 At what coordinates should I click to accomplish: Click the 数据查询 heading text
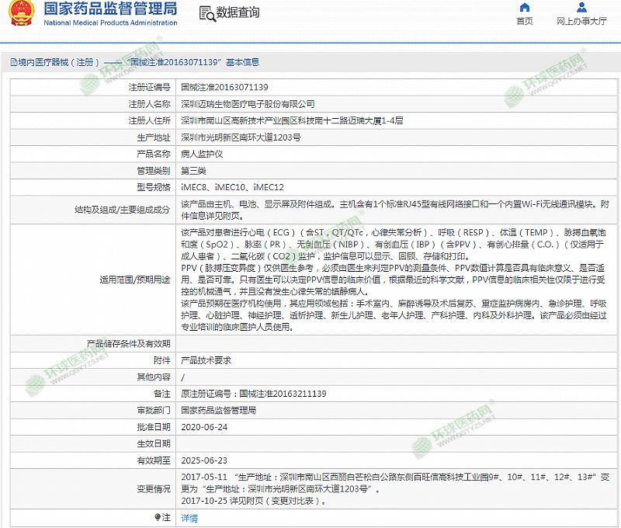click(x=238, y=13)
